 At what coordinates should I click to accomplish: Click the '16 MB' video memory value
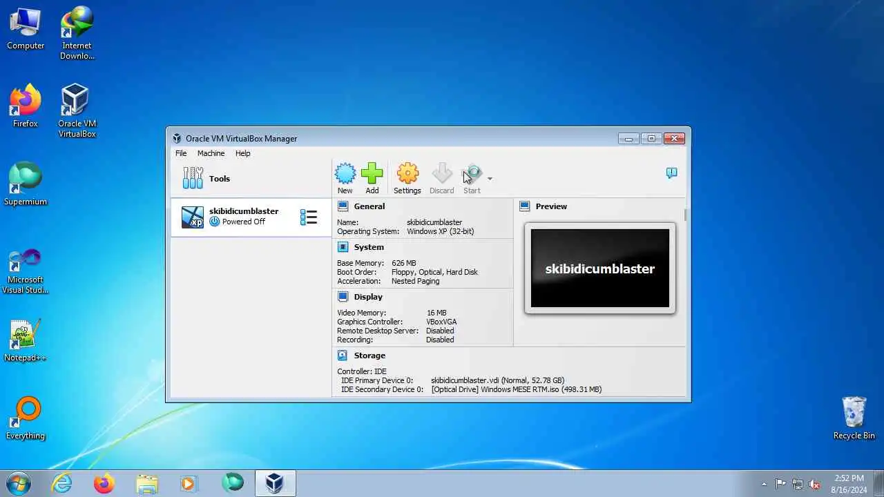coord(436,313)
